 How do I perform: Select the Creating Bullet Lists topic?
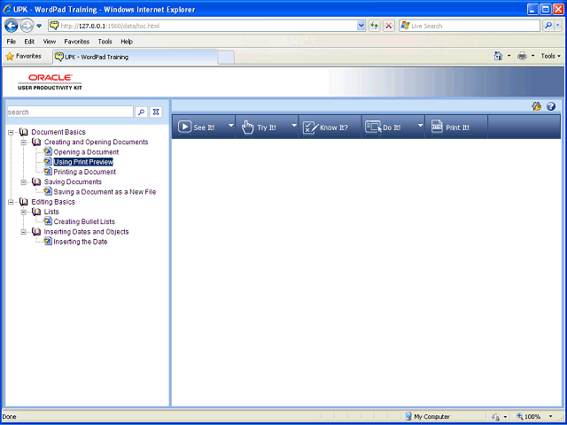[x=84, y=222]
